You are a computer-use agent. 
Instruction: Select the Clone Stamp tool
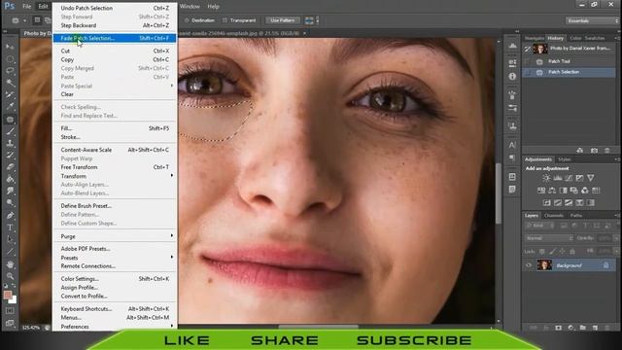tap(10, 143)
